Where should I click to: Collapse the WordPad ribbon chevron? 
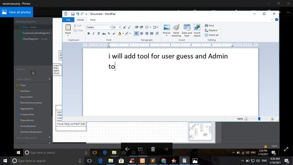coord(272,20)
